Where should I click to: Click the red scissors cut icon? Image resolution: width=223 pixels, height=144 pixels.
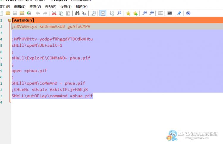pos(54,13)
